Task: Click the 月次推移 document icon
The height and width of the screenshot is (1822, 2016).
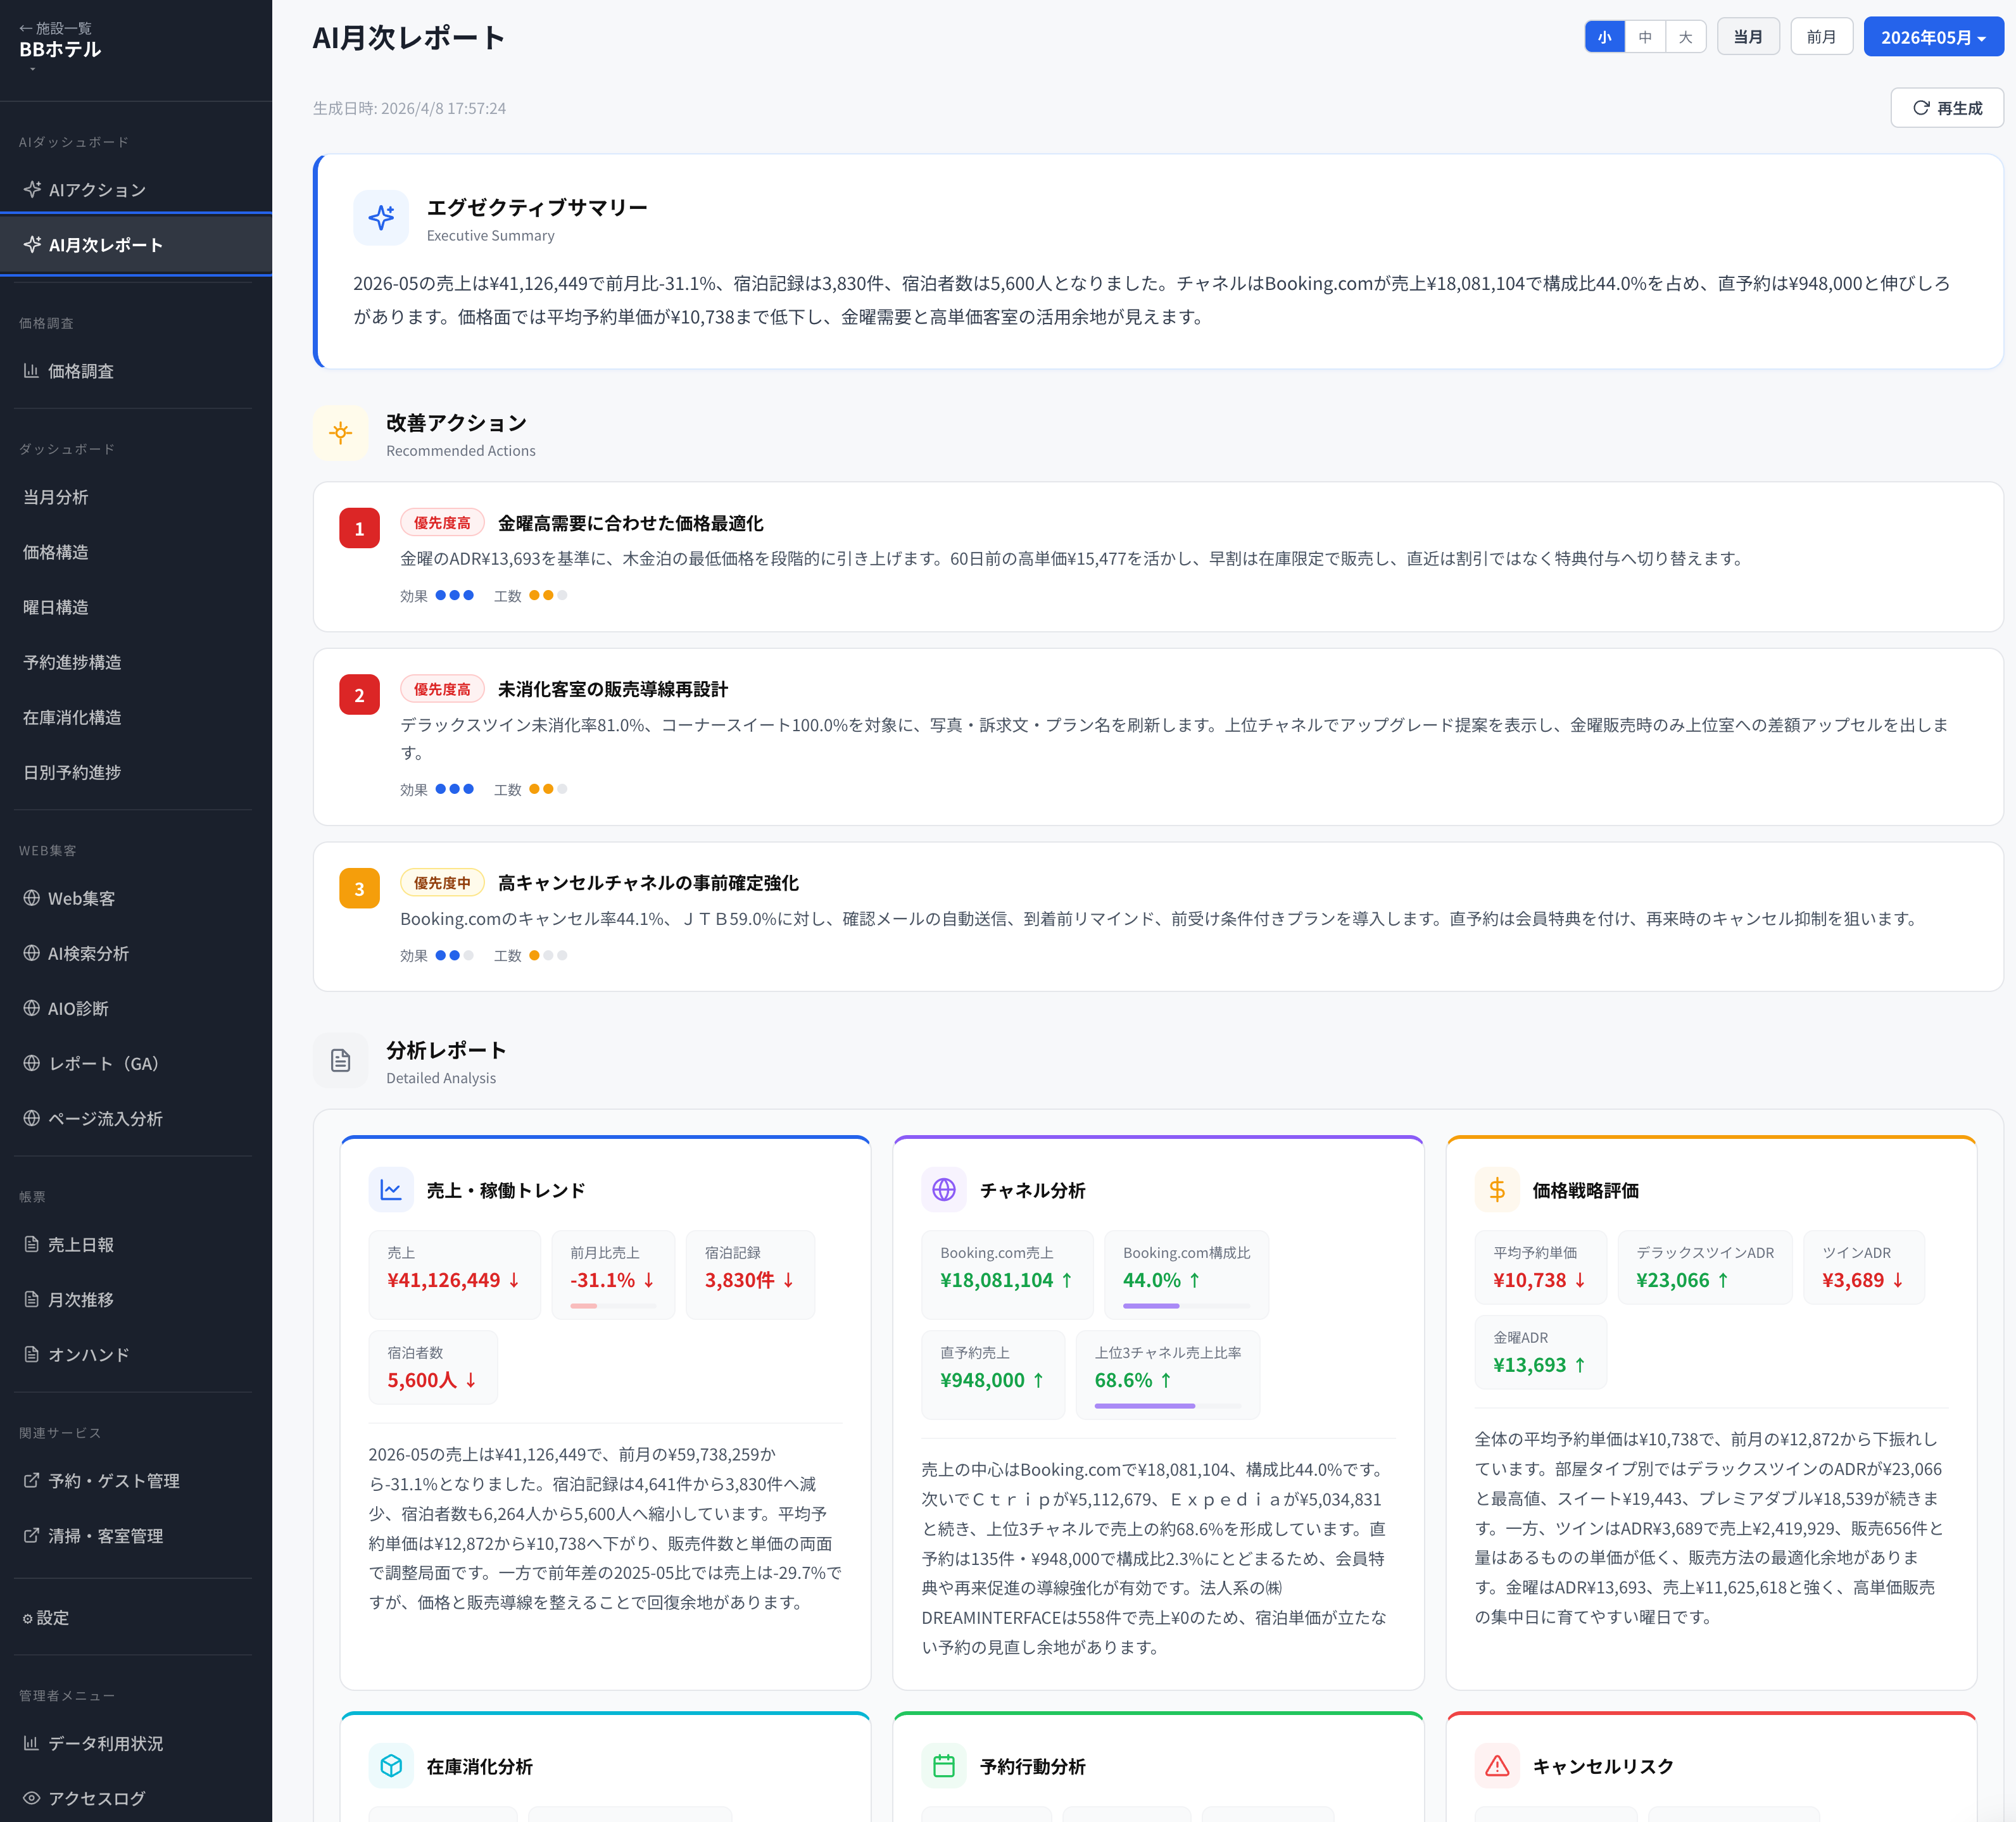Action: point(32,1299)
